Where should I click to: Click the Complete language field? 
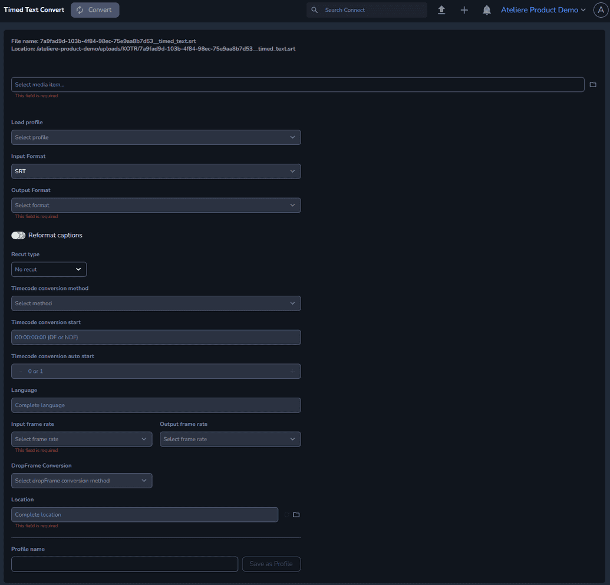tap(156, 405)
